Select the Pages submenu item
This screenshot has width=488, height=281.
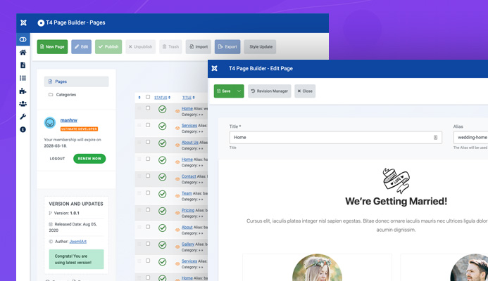(76, 81)
